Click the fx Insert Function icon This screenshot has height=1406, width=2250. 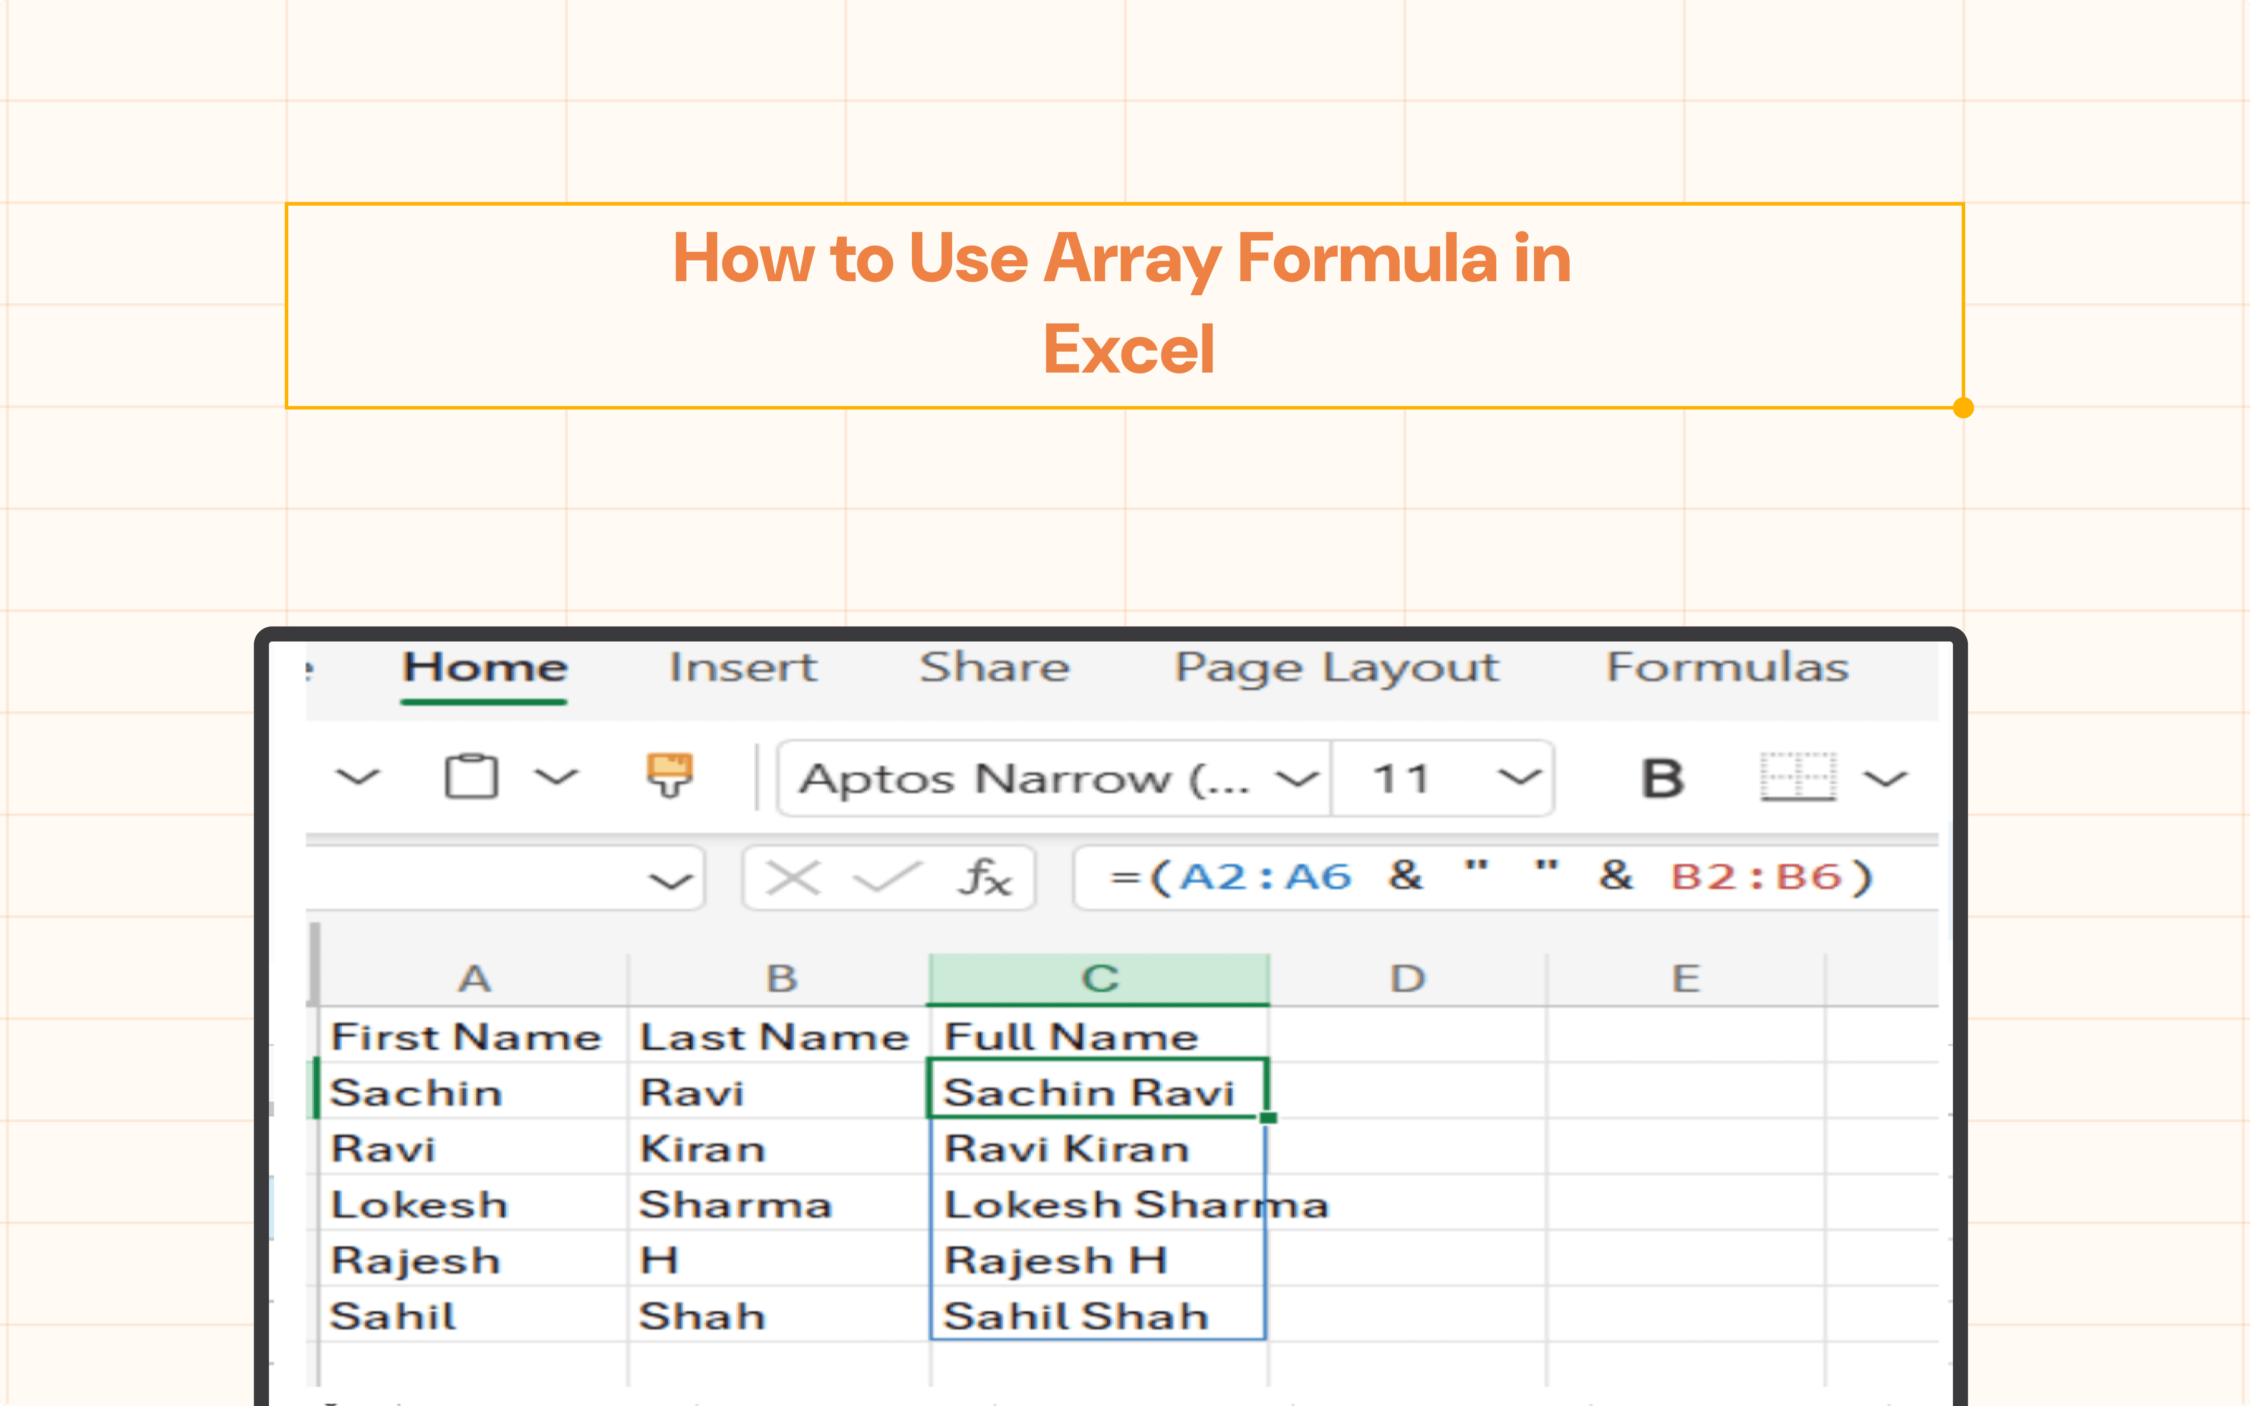pyautogui.click(x=985, y=878)
